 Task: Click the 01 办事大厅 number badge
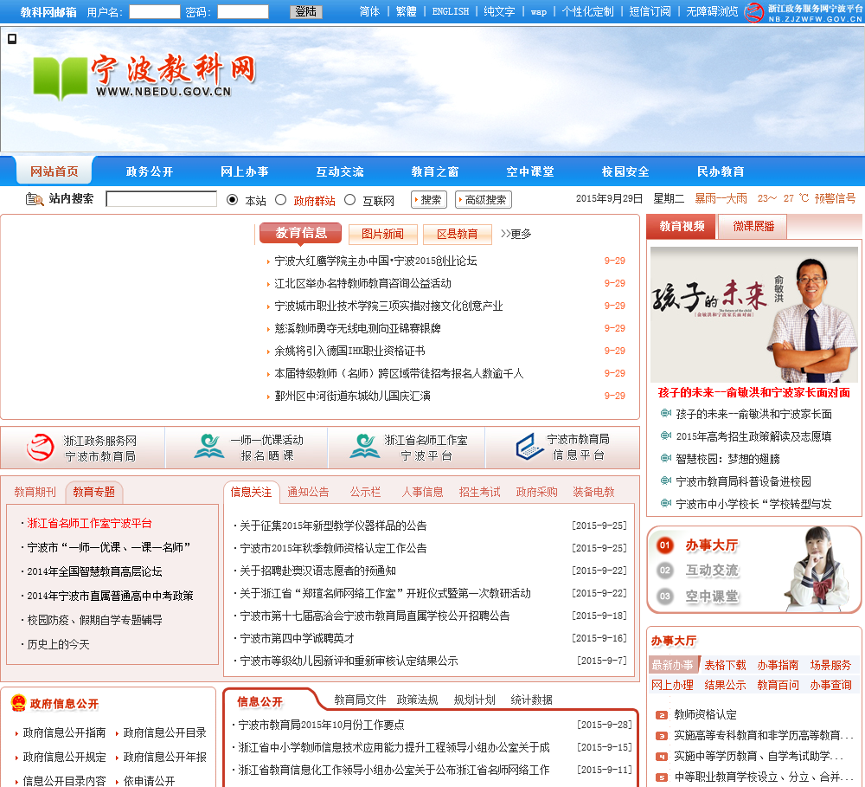(x=664, y=545)
